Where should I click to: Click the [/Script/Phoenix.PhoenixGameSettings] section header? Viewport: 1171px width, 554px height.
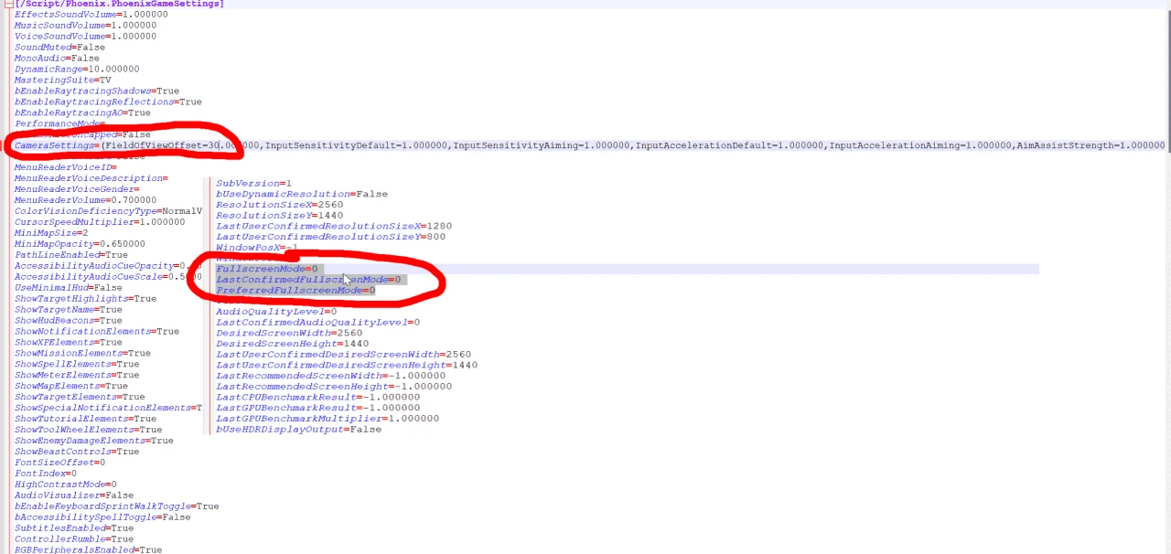[x=119, y=4]
